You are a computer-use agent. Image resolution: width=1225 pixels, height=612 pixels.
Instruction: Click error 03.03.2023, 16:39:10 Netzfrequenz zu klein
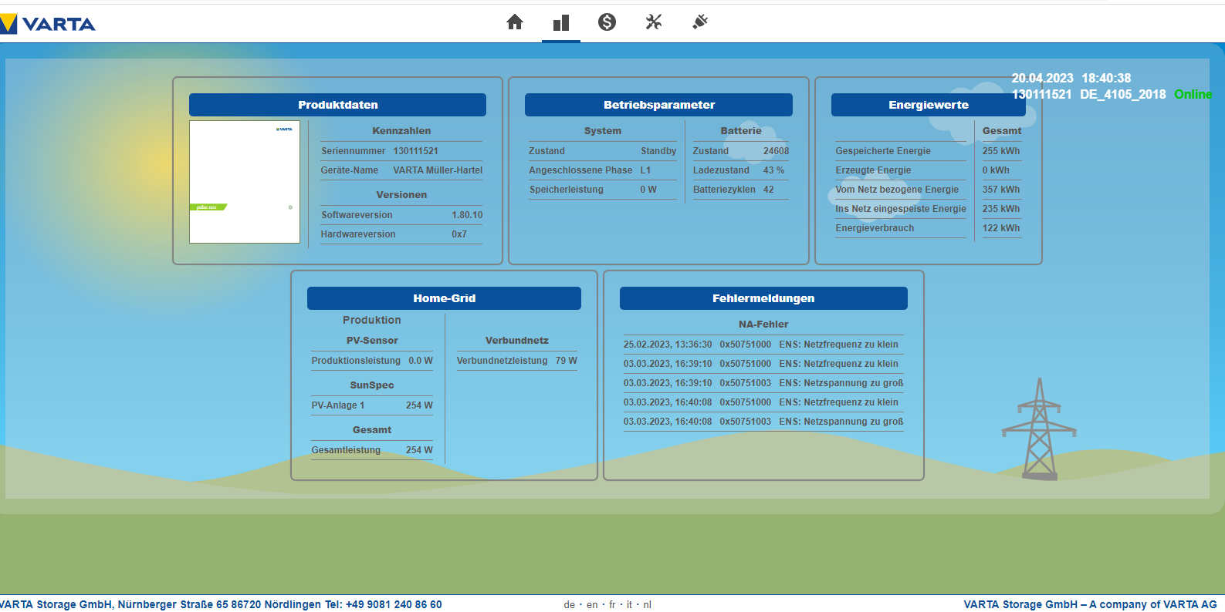763,364
